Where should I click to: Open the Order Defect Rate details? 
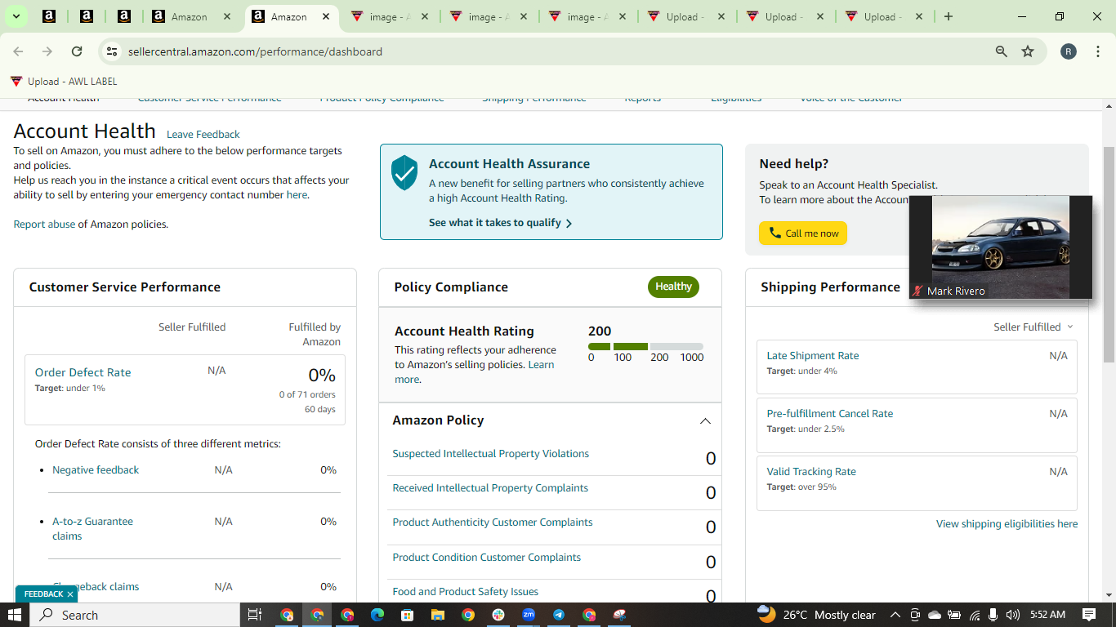click(x=83, y=372)
